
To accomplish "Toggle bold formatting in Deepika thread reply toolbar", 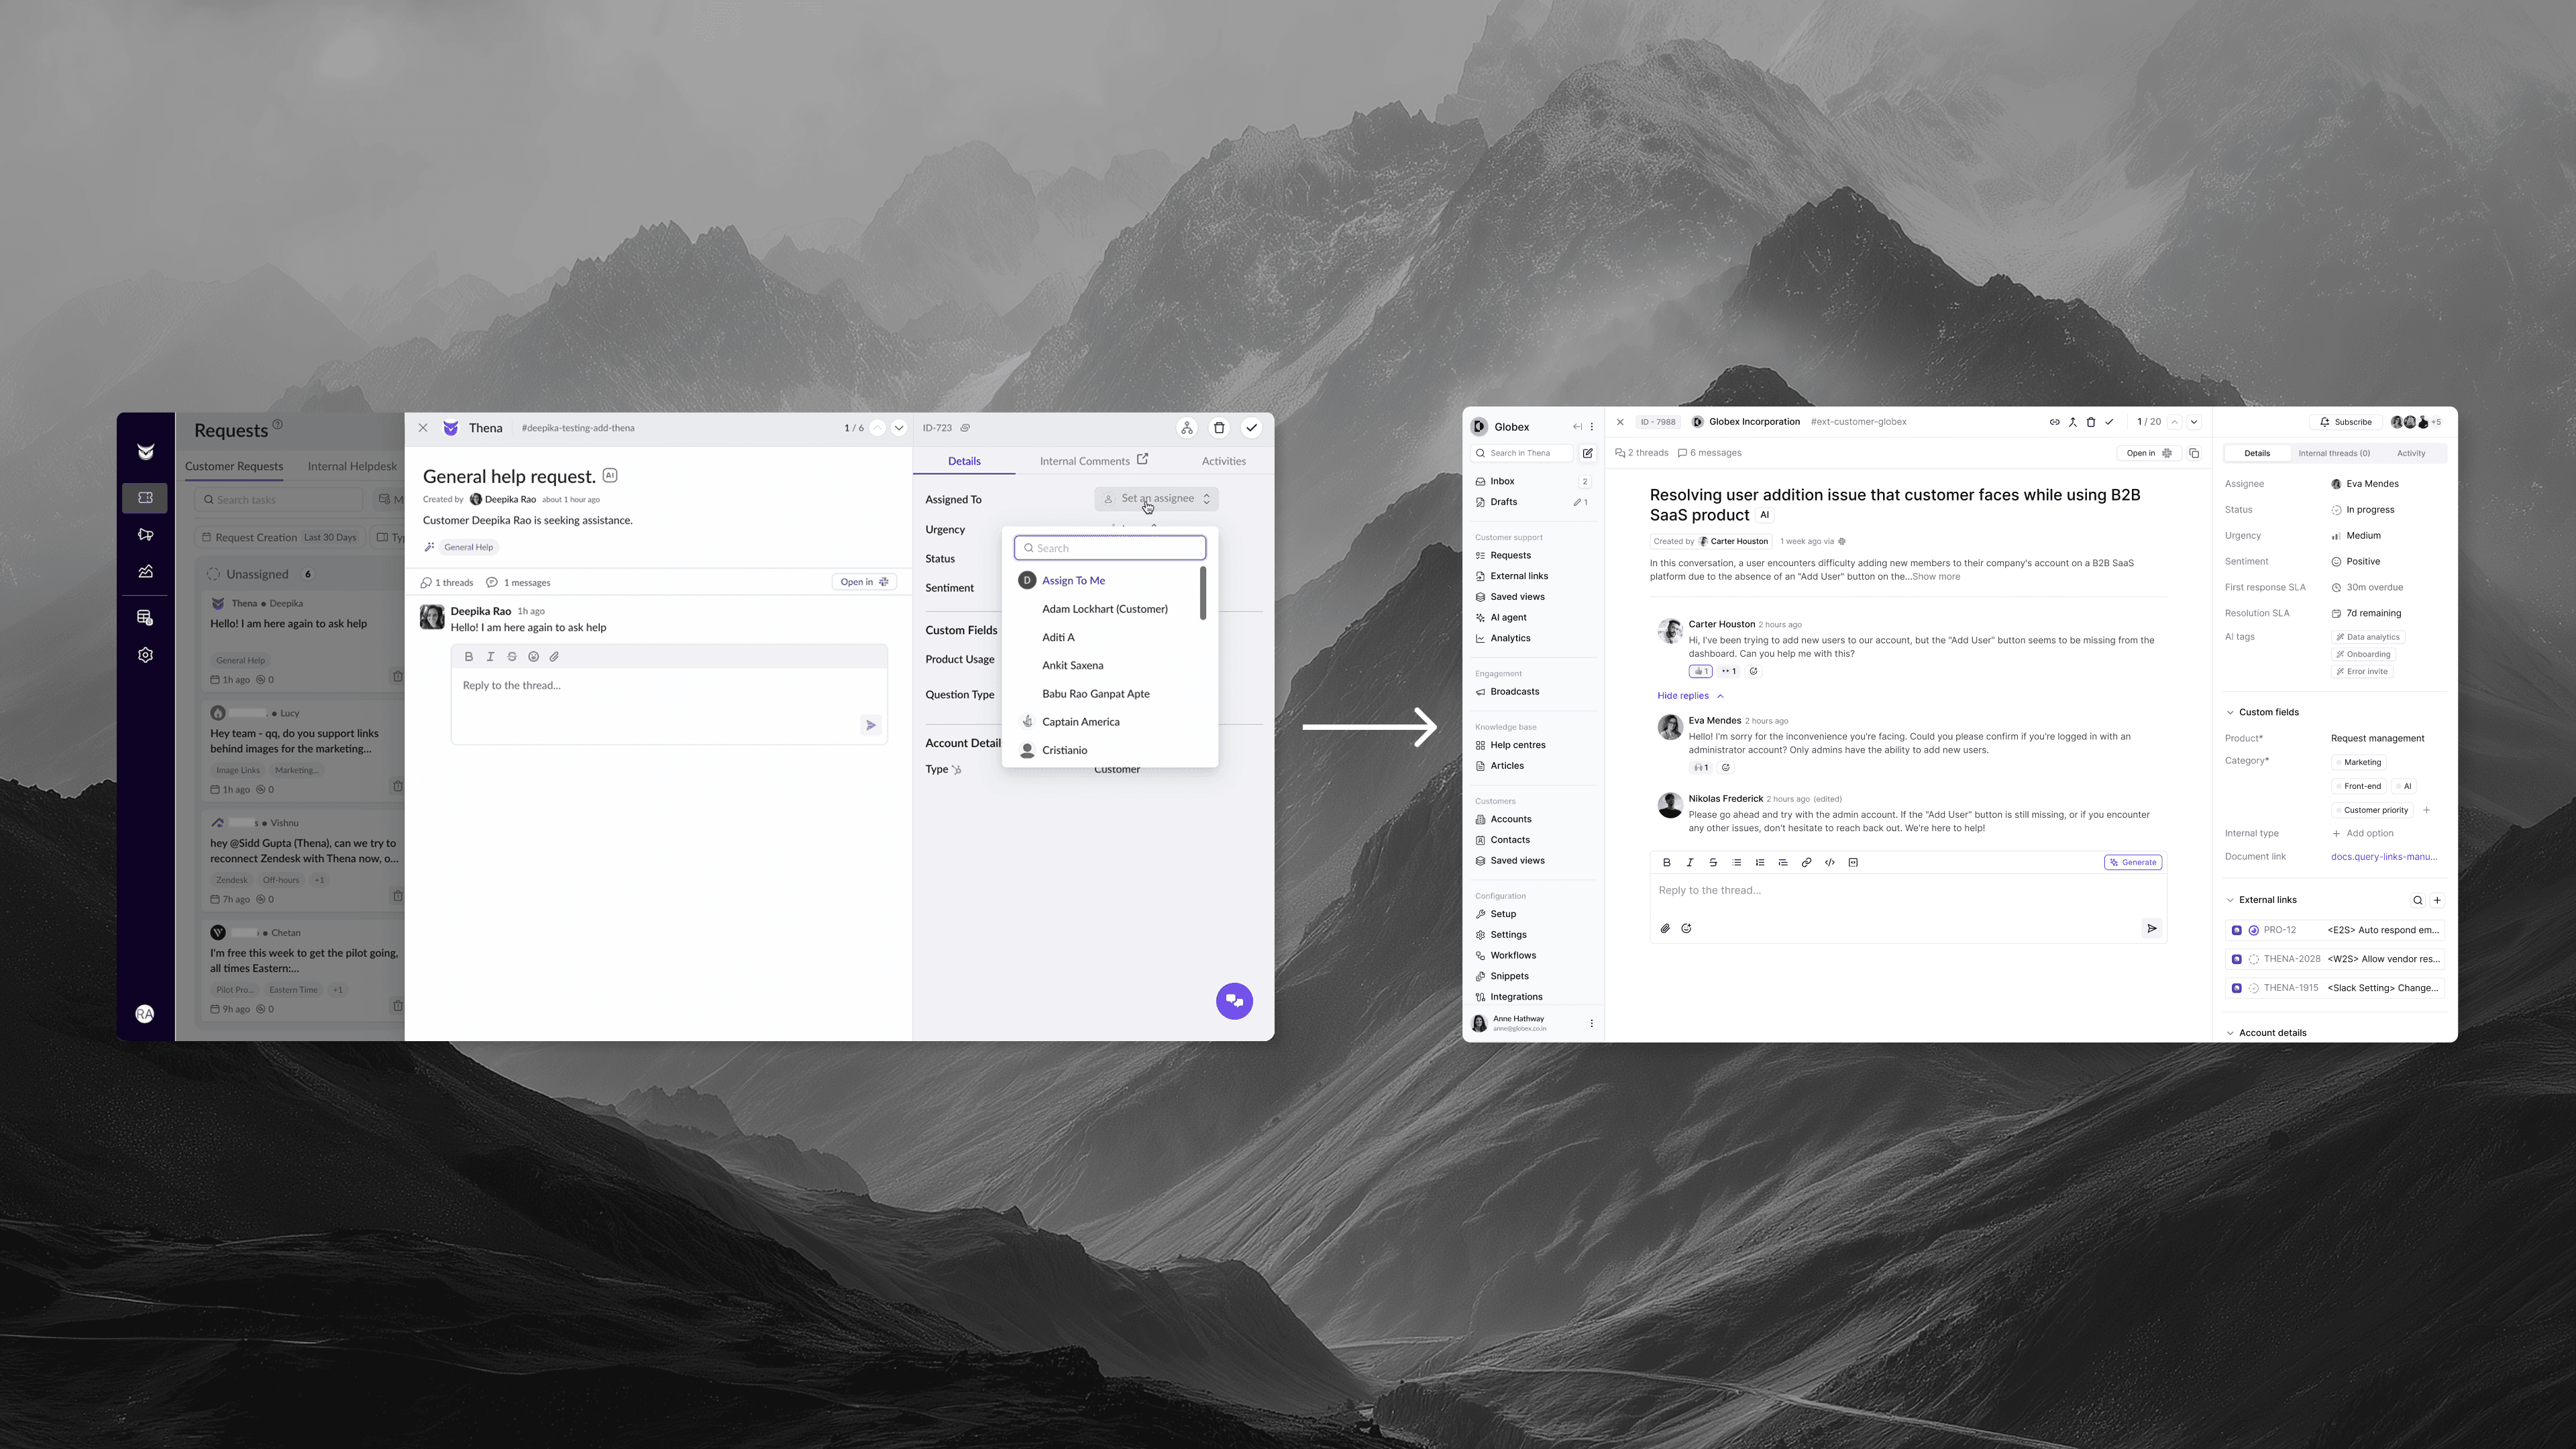I will [468, 657].
